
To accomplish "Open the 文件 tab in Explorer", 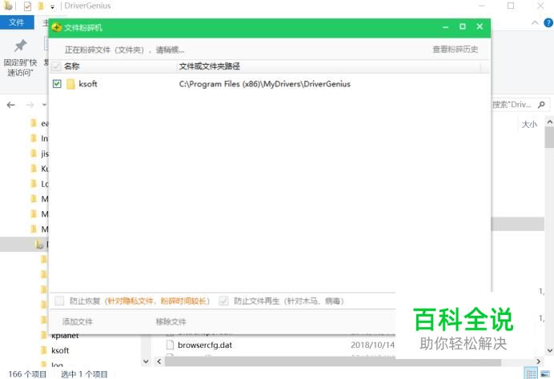I will 17,22.
